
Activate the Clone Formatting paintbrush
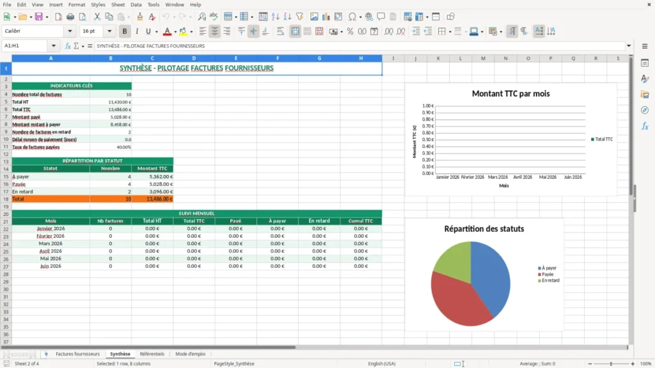139,17
